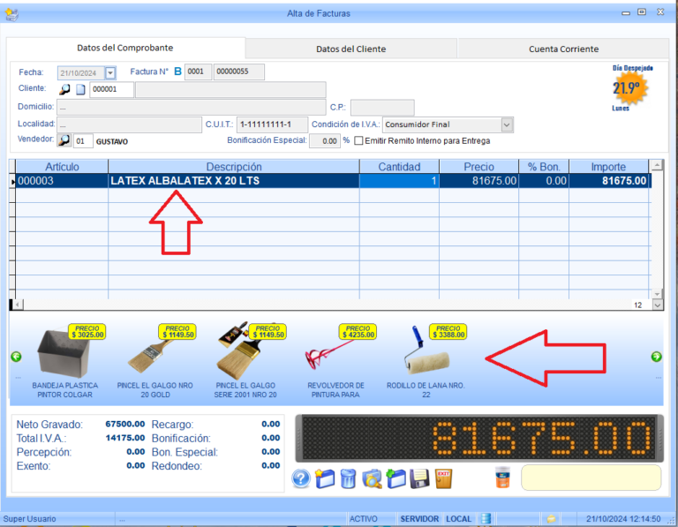This screenshot has height=527, width=678.
Task: Click the EXIT door icon
Action: tap(443, 479)
